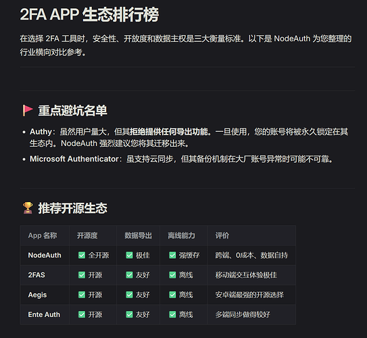The width and height of the screenshot is (367, 338).
Task: Click the 极佳 text in NodeAuth row
Action: (143, 255)
